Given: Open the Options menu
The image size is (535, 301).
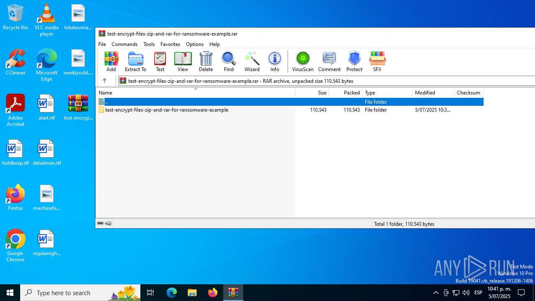Looking at the screenshot, I should 195,44.
